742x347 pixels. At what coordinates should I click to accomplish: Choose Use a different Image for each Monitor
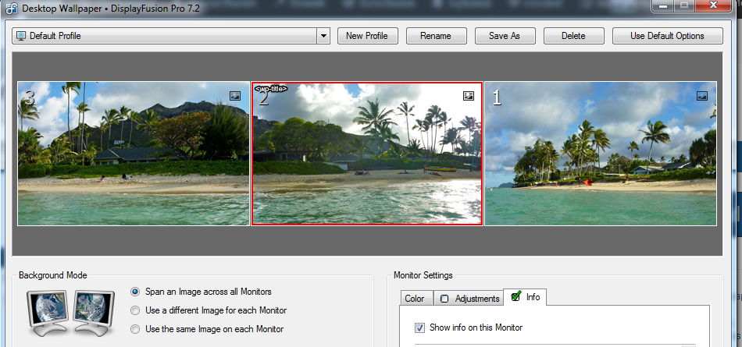(136, 310)
